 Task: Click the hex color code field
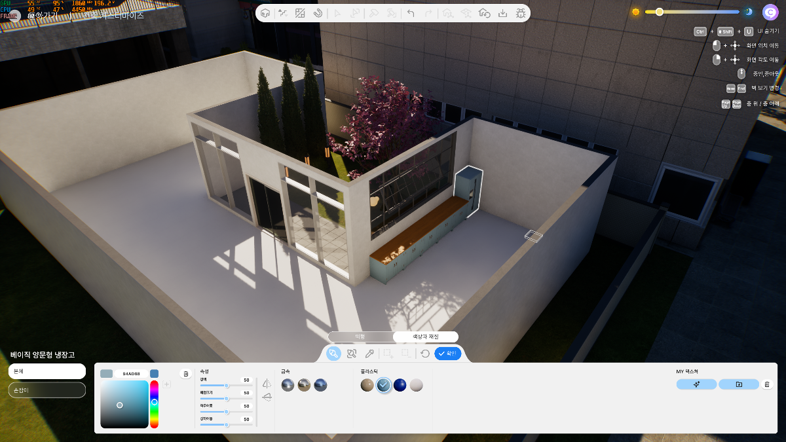pyautogui.click(x=131, y=374)
